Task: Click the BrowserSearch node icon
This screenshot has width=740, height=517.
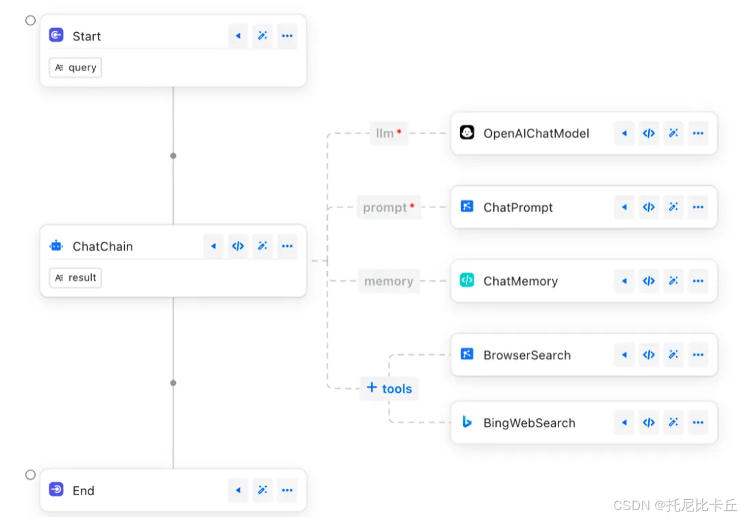Action: pos(467,354)
